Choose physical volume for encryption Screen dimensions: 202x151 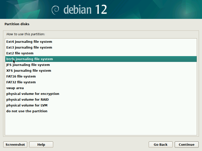(x=101, y=94)
